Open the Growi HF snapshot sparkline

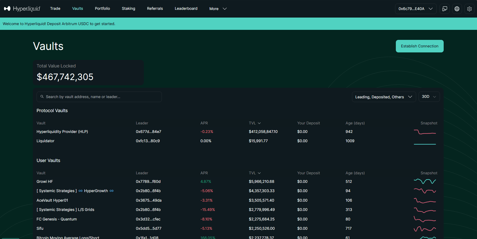point(425,181)
